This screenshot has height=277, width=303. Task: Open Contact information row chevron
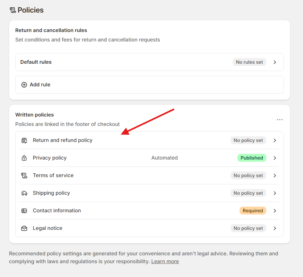(275, 211)
